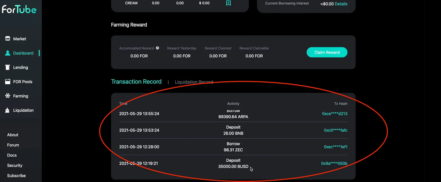Open borrowing interest Details link

[341, 4]
